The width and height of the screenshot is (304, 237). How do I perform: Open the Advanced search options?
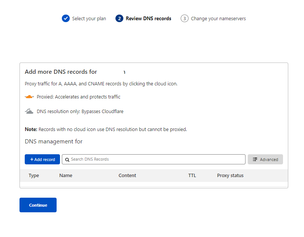[x=265, y=159]
